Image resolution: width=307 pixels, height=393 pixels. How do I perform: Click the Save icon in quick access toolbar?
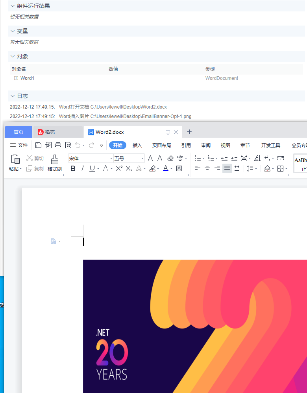coord(39,145)
